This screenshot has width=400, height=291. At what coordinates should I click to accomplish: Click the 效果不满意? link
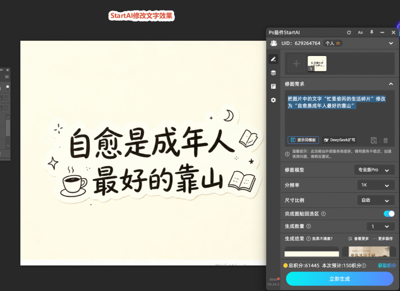click(x=322, y=239)
